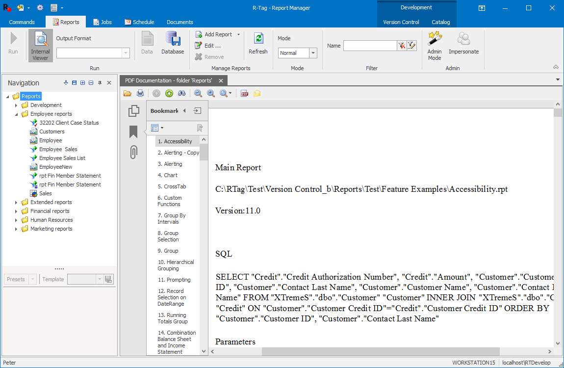Open the Schedule ribbon tab
This screenshot has width=564, height=368.
coord(139,22)
